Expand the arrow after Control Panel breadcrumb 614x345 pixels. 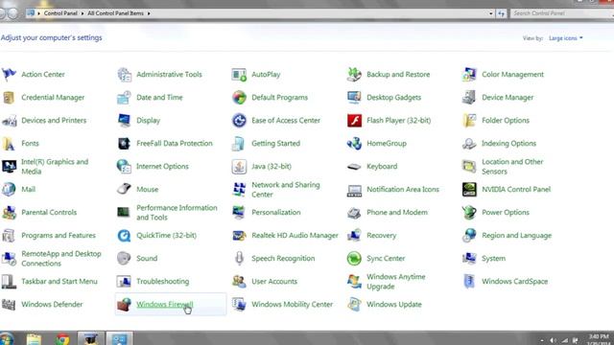(x=83, y=13)
